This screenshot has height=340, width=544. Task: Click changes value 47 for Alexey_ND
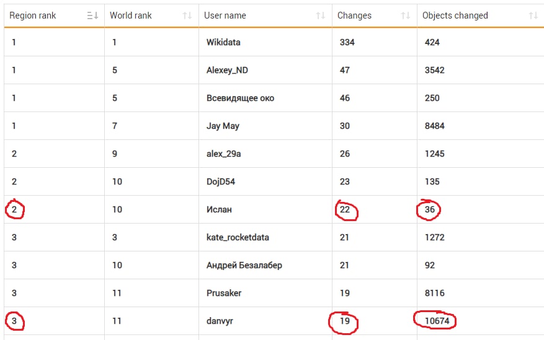point(344,70)
